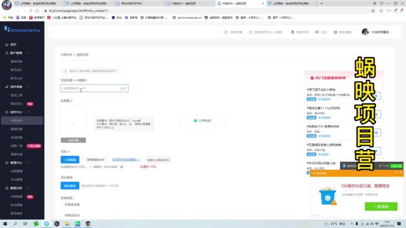This screenshot has width=406, height=228.
Task: Open File Explorer from taskbar
Action: click(67, 224)
